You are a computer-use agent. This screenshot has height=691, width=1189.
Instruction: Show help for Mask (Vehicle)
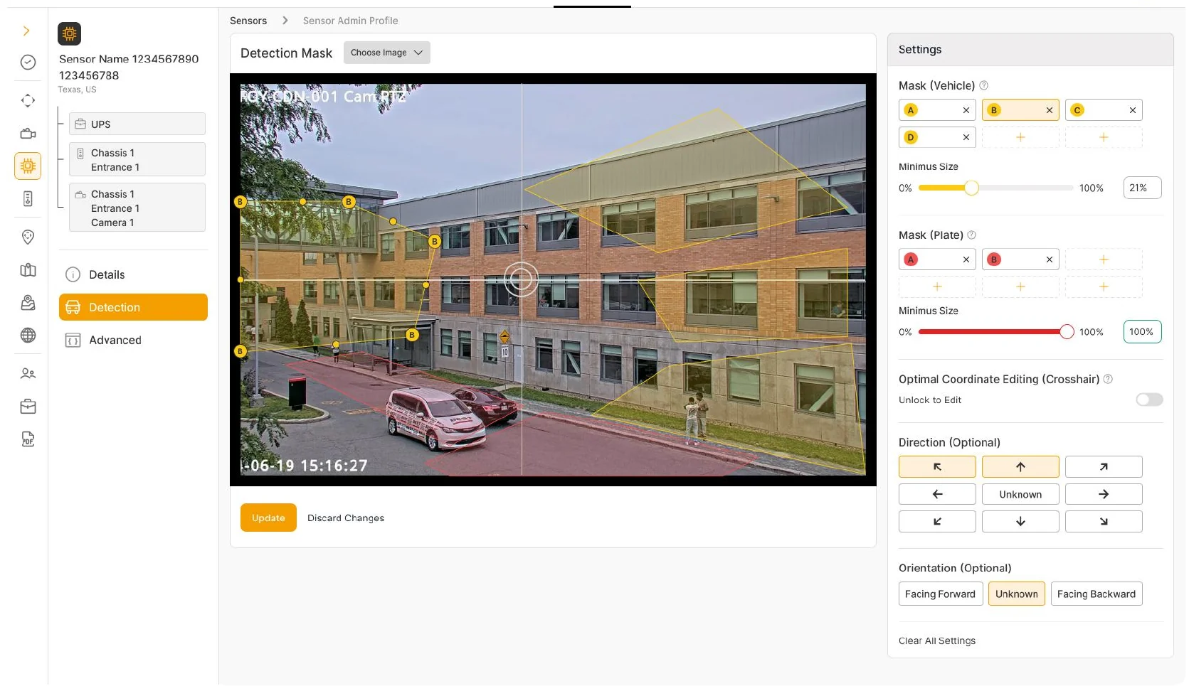point(984,85)
